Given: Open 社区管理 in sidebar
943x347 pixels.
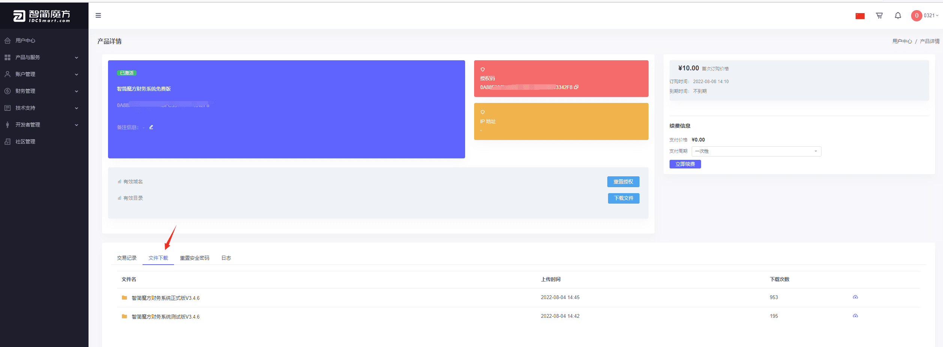Looking at the screenshot, I should pyautogui.click(x=26, y=141).
